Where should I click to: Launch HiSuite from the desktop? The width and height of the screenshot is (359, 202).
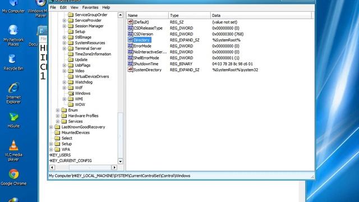[x=13, y=120]
